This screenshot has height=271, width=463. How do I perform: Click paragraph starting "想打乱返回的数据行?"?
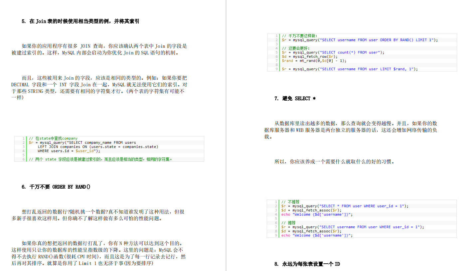tap(98, 215)
